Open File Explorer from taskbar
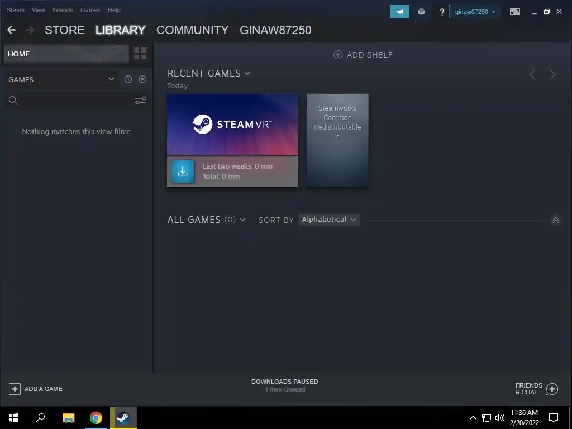Image resolution: width=572 pixels, height=429 pixels. (x=68, y=418)
